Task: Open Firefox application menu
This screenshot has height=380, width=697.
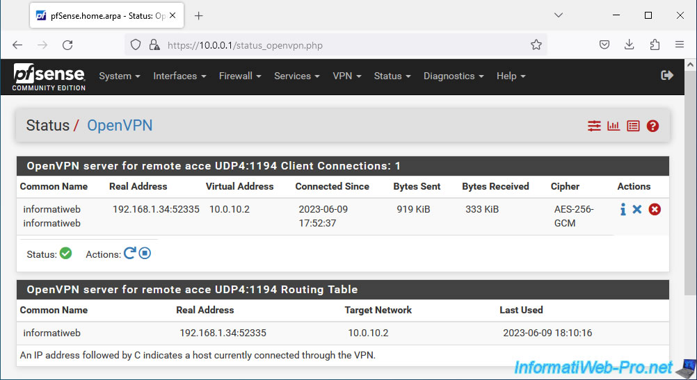Action: tap(679, 45)
